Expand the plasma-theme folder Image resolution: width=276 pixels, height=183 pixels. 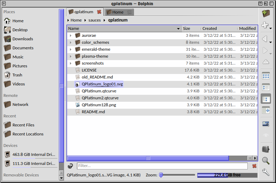point(71,56)
